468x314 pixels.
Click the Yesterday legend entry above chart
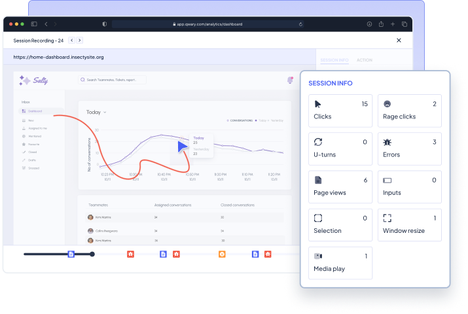[x=276, y=120]
